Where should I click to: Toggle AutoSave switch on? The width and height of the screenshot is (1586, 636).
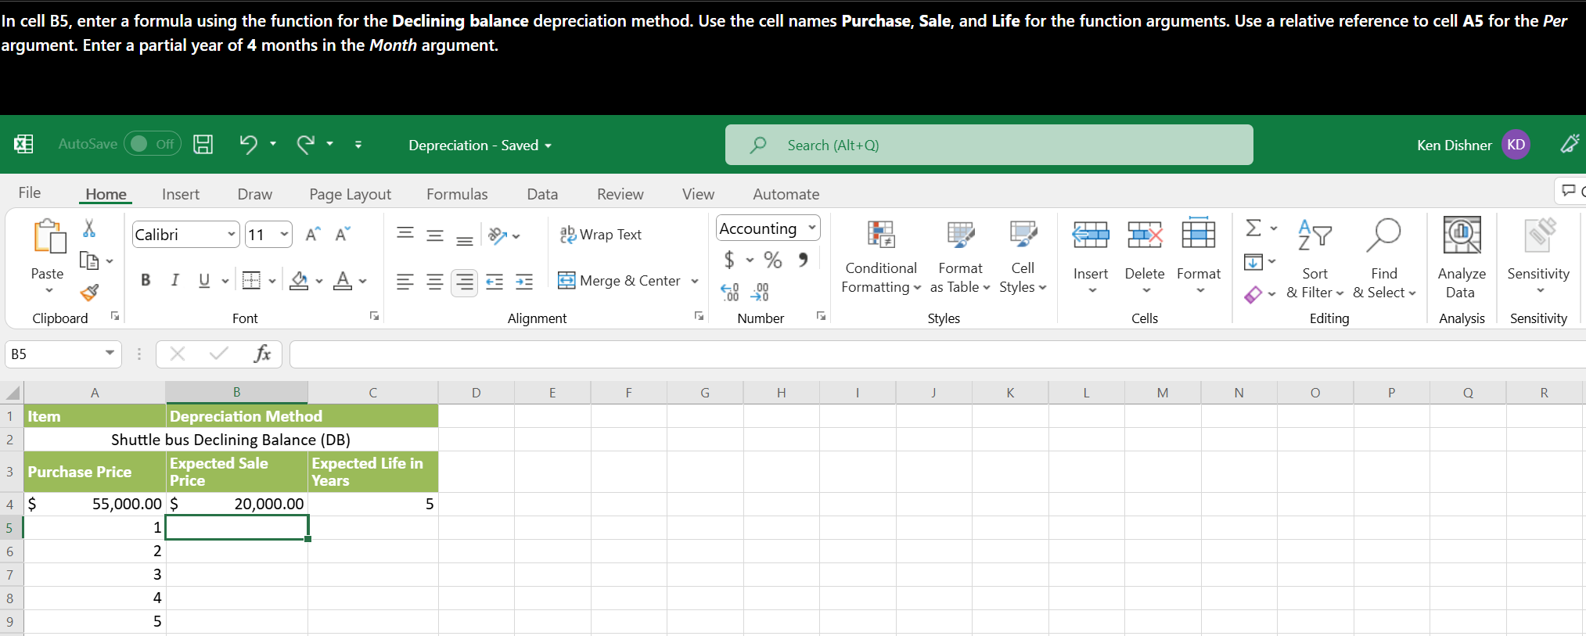(152, 144)
